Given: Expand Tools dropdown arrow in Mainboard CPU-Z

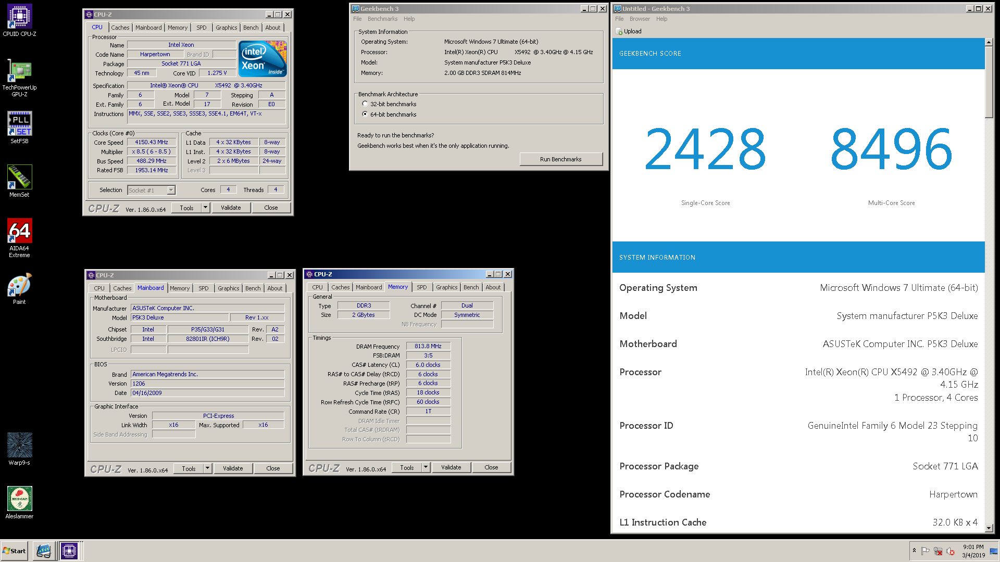Looking at the screenshot, I should coord(207,468).
